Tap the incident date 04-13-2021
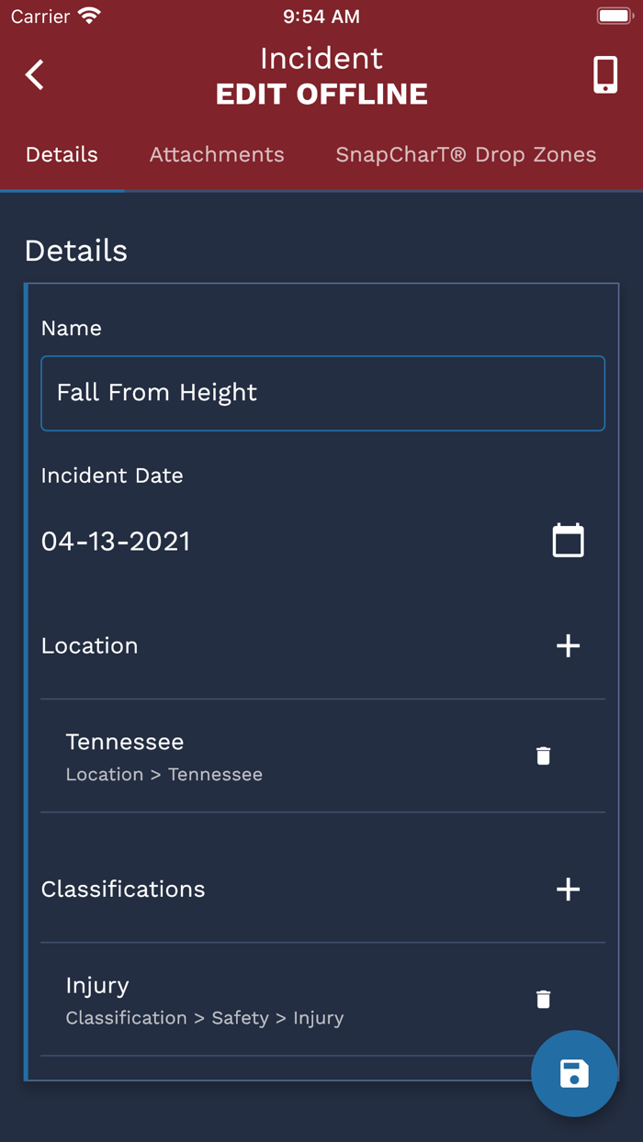Image resolution: width=643 pixels, height=1142 pixels. (117, 540)
